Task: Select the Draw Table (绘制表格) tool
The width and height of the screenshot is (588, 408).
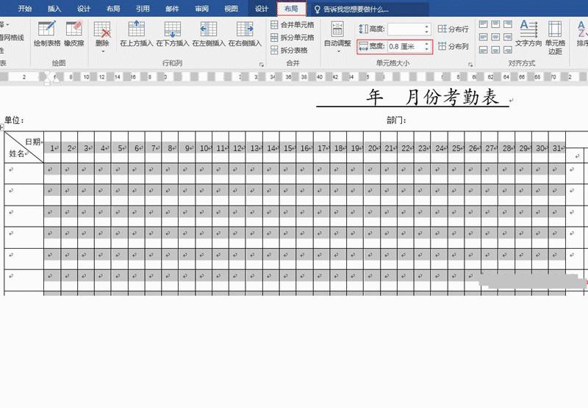Action: coord(47,34)
